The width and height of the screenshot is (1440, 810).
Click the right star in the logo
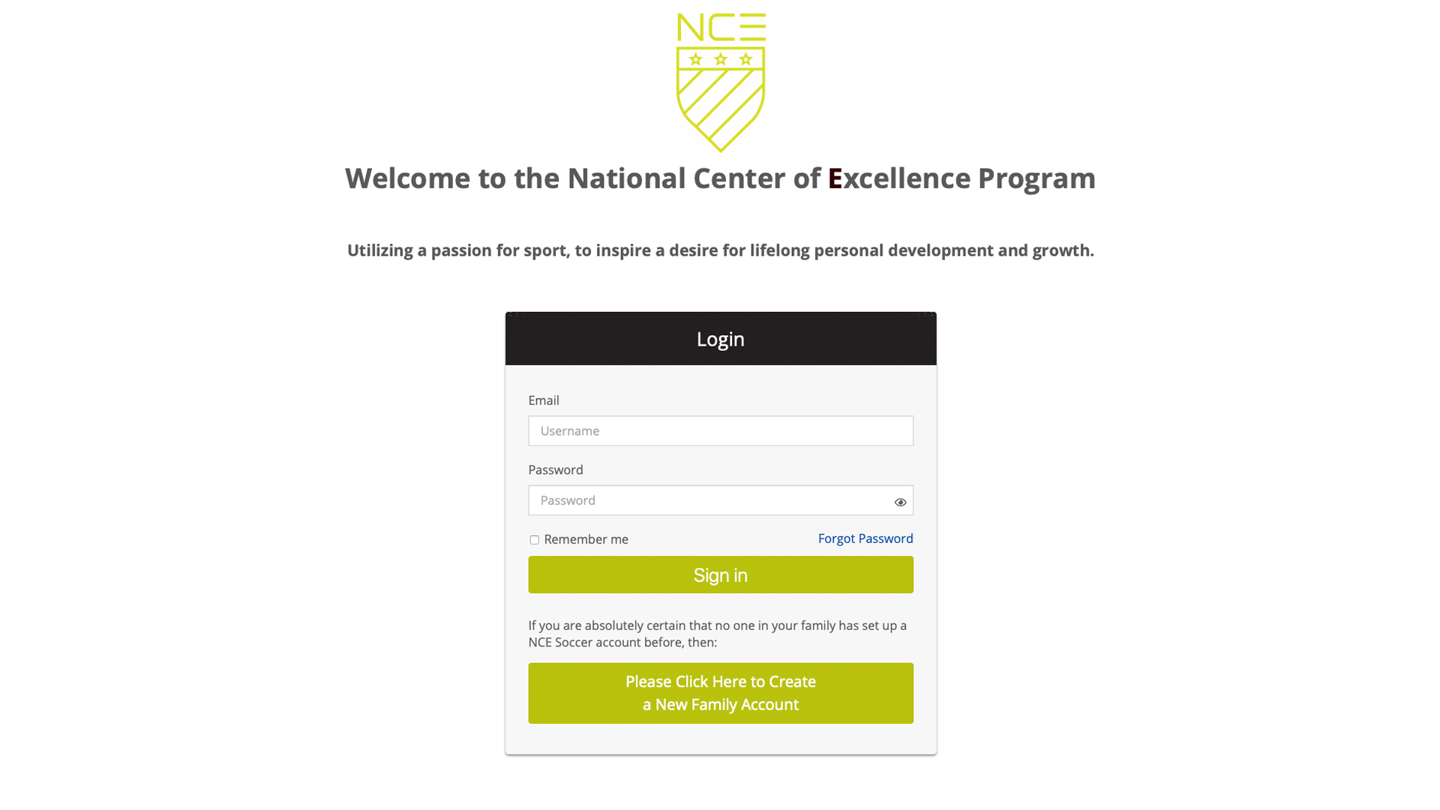pyautogui.click(x=745, y=58)
